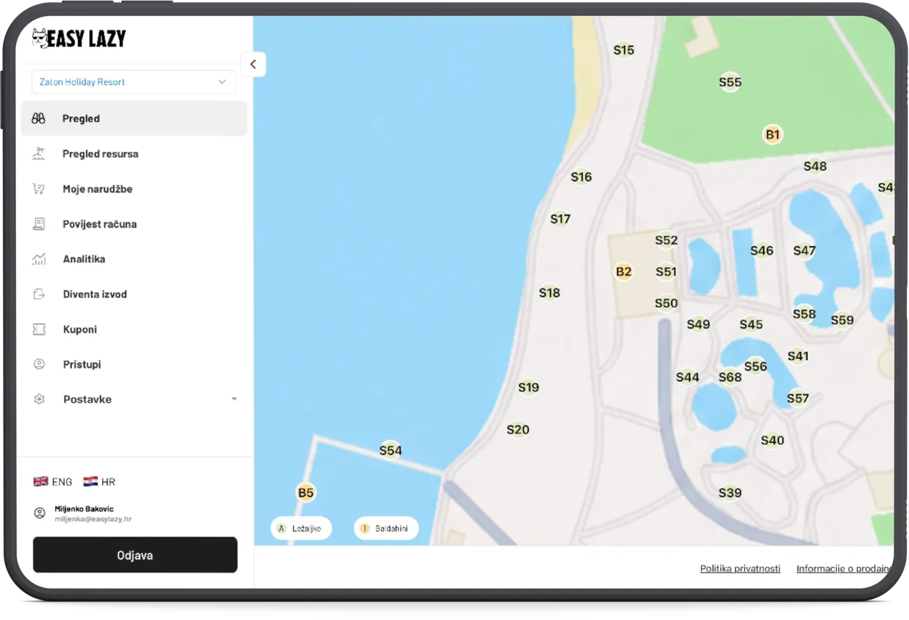The image size is (909, 620).
Task: Click the Odjava button
Action: pos(135,555)
